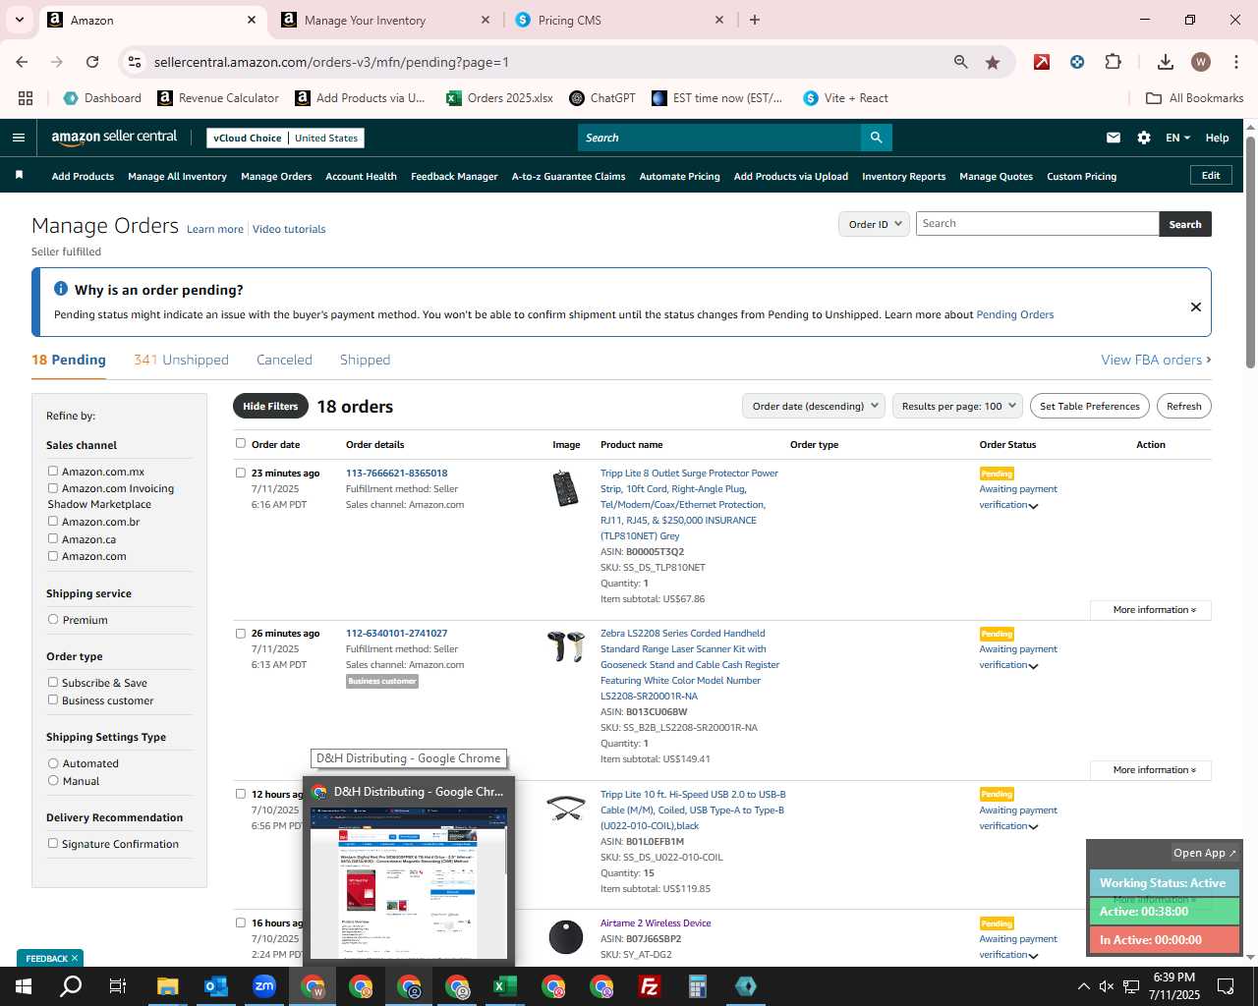
Task: Open Outlook from taskbar
Action: click(x=215, y=986)
